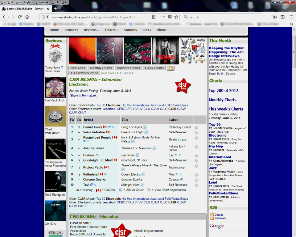Click the Monthly Charts button

pyautogui.click(x=101, y=68)
